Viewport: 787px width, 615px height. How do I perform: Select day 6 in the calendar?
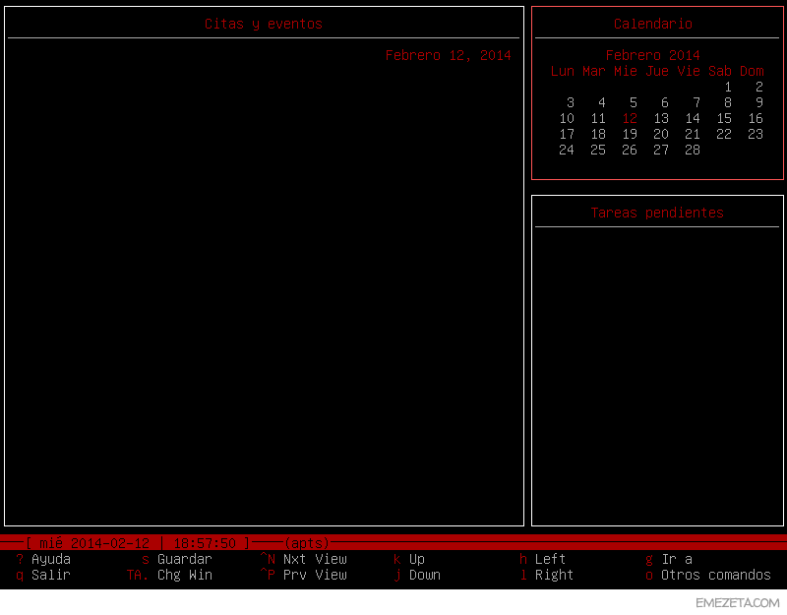point(665,103)
